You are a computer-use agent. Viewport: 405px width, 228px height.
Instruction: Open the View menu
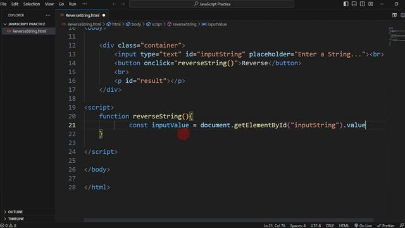click(x=49, y=4)
